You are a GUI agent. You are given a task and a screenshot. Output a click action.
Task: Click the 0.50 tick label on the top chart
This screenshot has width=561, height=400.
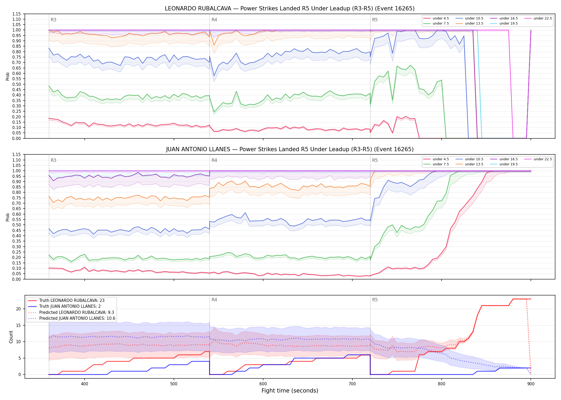coord(17,84)
